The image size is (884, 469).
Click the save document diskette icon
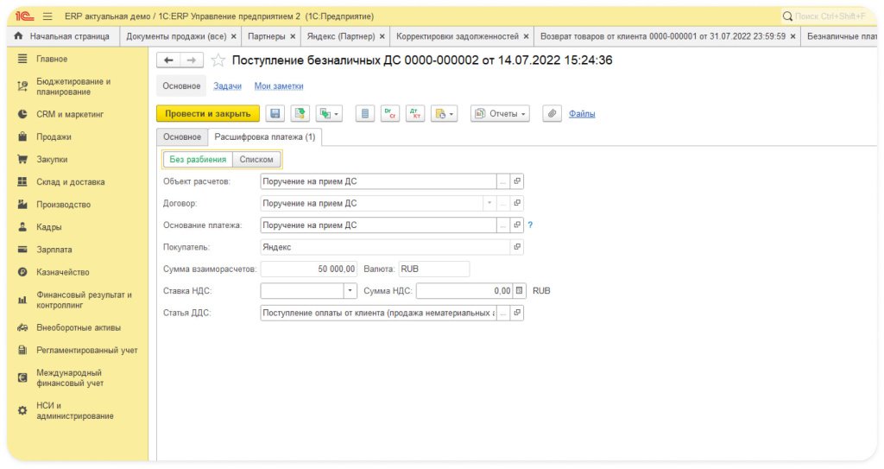275,114
